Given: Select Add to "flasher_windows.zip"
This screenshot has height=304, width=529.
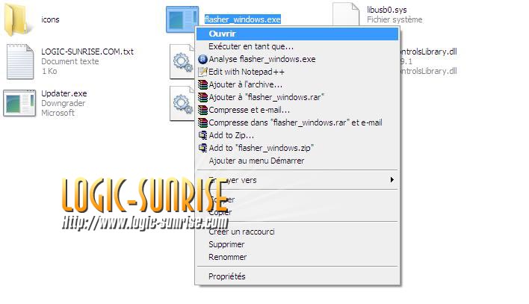Looking at the screenshot, I should click(x=297, y=148).
